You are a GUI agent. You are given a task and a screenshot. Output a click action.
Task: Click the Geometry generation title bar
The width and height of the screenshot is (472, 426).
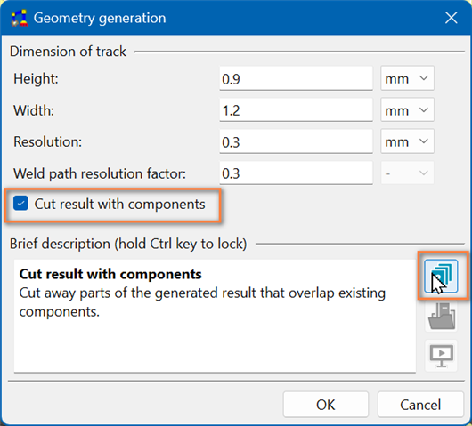[236, 18]
